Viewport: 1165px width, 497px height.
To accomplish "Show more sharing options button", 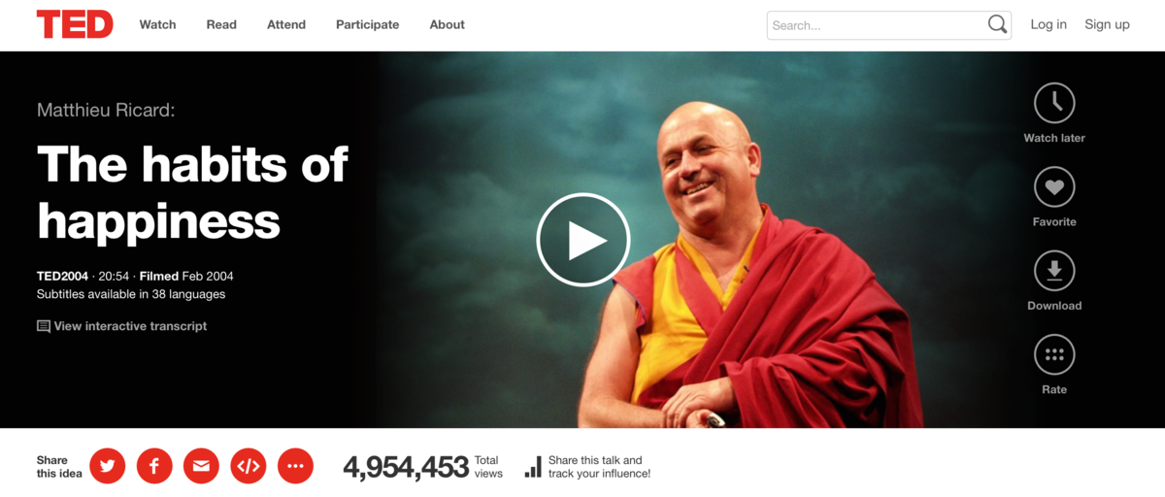I will click(x=295, y=466).
